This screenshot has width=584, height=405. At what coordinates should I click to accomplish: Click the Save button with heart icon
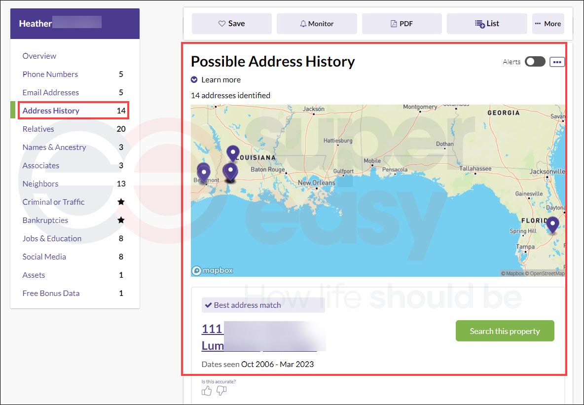coord(231,24)
